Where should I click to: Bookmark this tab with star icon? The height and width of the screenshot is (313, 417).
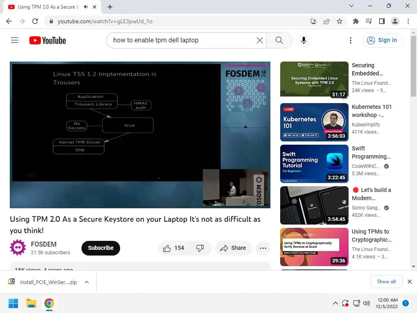point(340,21)
